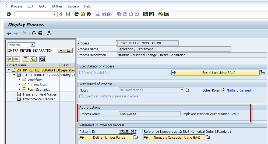
Task: Open the command field dropdown arrow
Action: (55, 14)
